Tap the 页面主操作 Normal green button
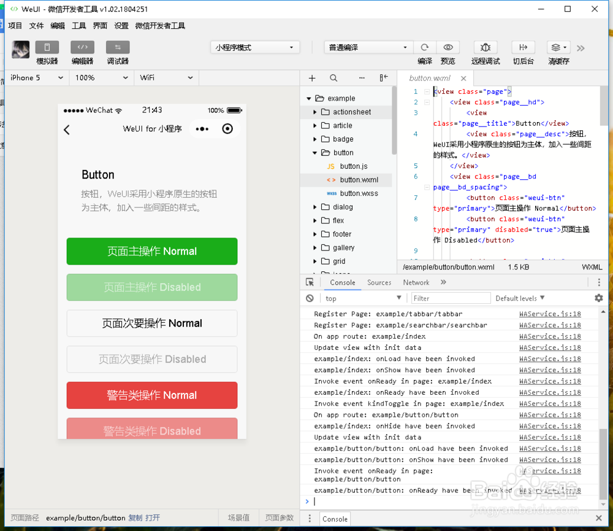 tap(152, 252)
